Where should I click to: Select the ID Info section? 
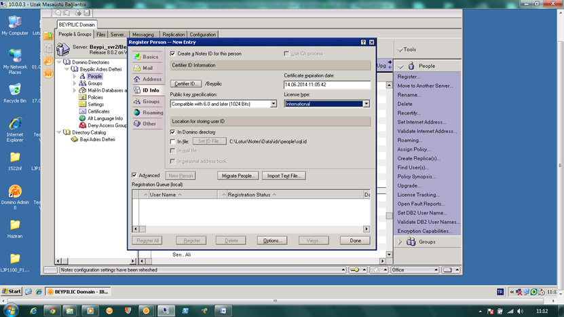point(147,90)
